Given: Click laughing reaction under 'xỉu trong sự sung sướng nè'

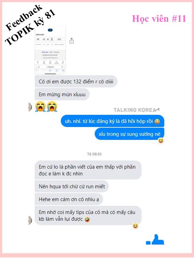Looking at the screenshot, I should [161, 141].
